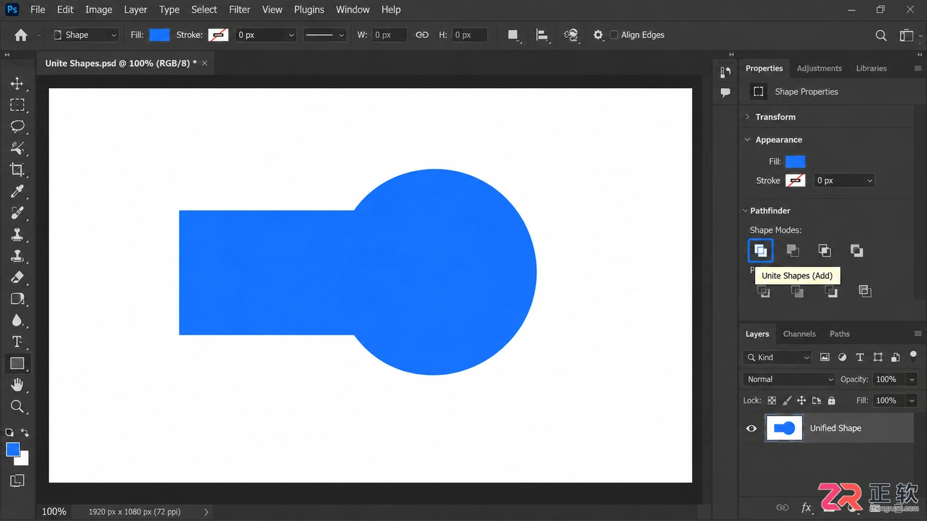Viewport: 927px width, 521px height.
Task: Select the Unified Shape layer thumbnail
Action: click(784, 428)
